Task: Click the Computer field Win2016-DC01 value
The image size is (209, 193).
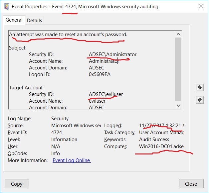Action: (x=161, y=146)
